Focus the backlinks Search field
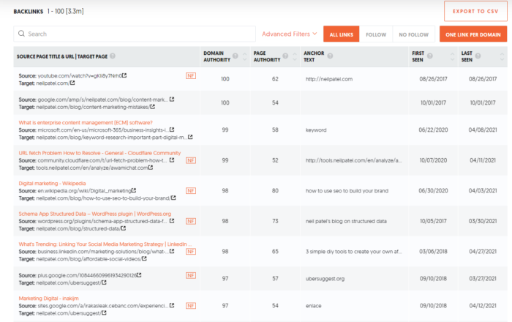This screenshot has width=512, height=322. [x=135, y=34]
